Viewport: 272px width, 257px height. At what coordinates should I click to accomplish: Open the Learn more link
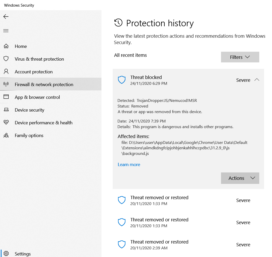point(129,165)
